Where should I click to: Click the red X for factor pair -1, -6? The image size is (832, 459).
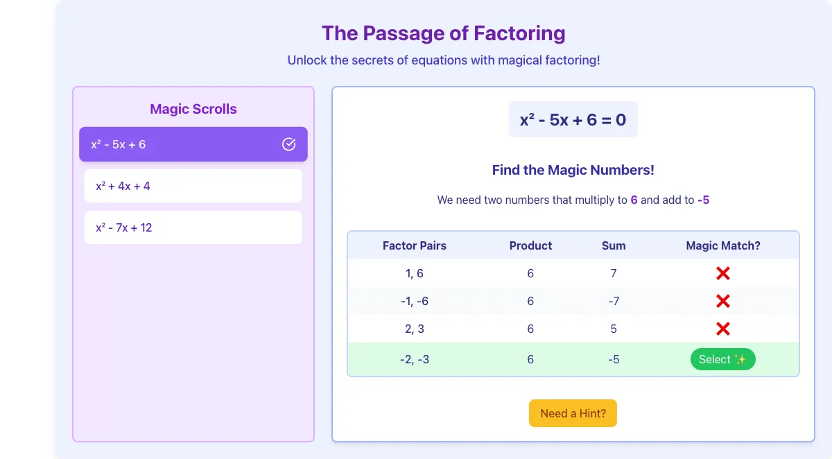(x=722, y=301)
